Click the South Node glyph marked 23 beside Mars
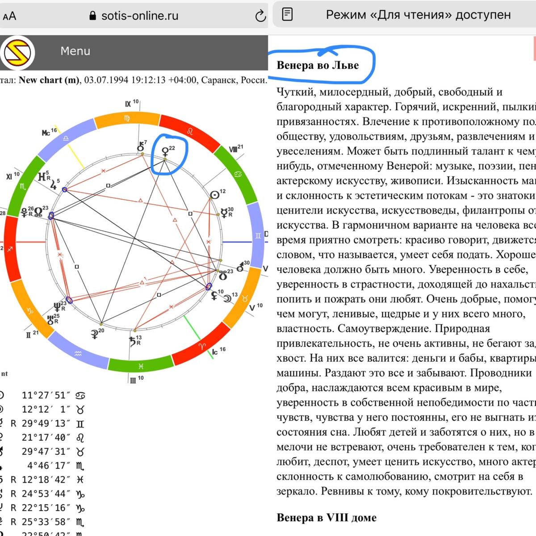Viewport: 536px width, 536px height. coord(223,276)
